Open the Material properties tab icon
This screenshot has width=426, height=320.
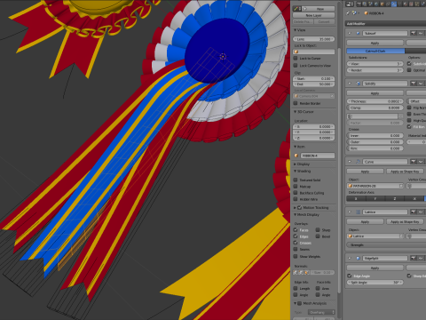click(406, 4)
